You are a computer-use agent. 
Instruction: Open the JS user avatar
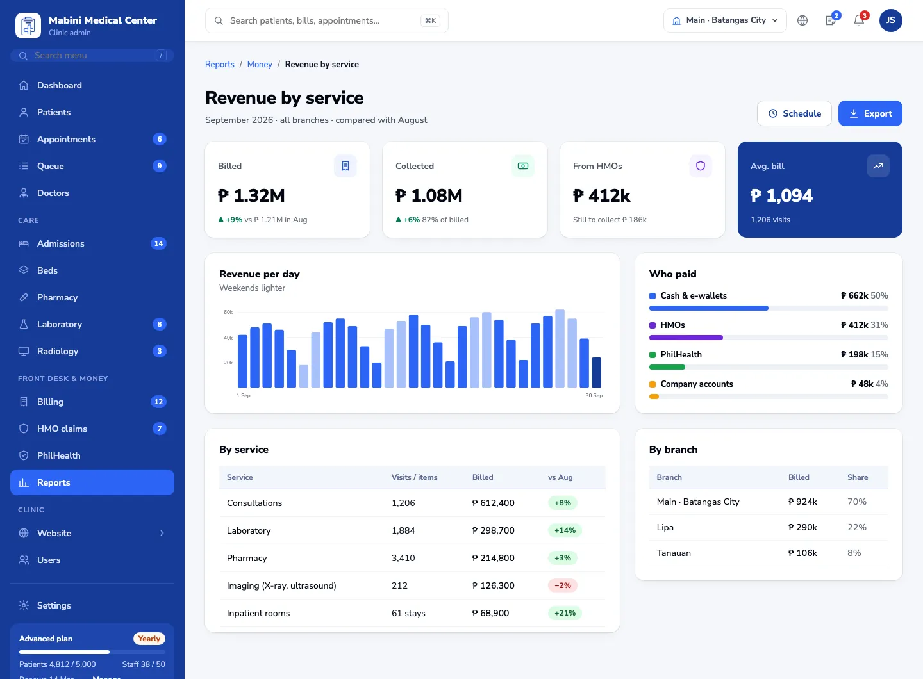[x=891, y=20]
